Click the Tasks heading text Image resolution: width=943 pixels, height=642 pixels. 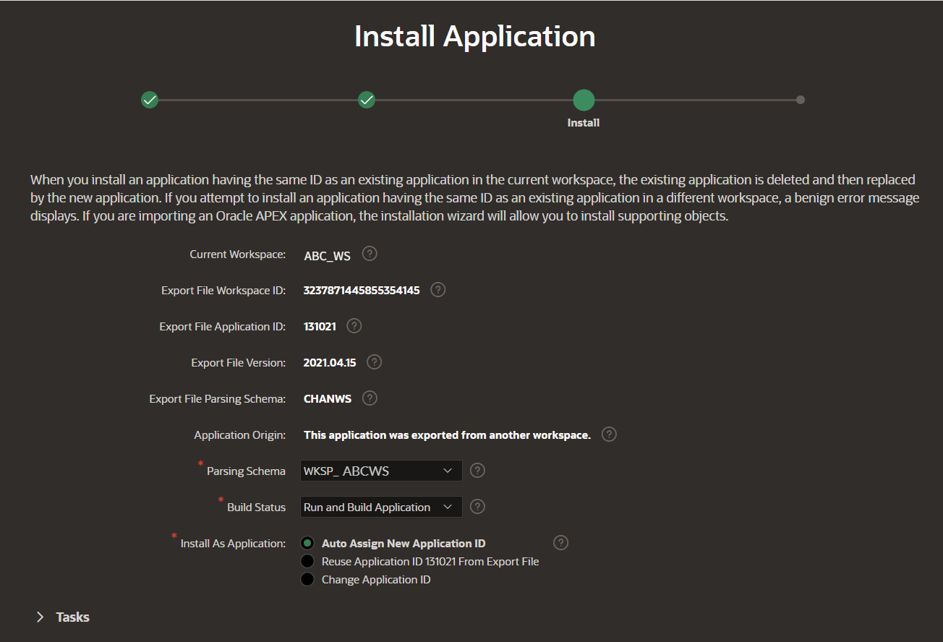tap(73, 617)
